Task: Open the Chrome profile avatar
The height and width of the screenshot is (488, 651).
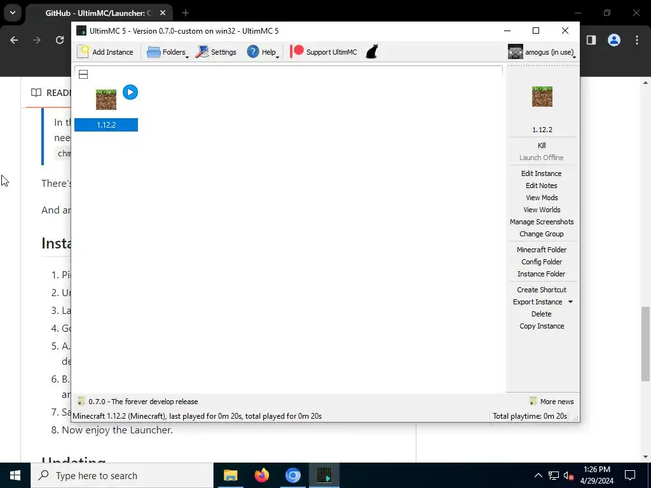Action: point(614,40)
